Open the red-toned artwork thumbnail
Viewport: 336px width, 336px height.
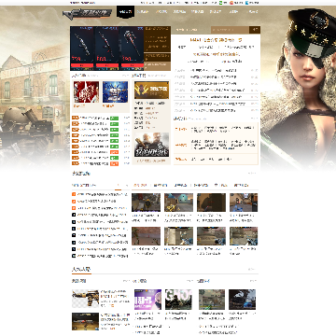[86, 91]
